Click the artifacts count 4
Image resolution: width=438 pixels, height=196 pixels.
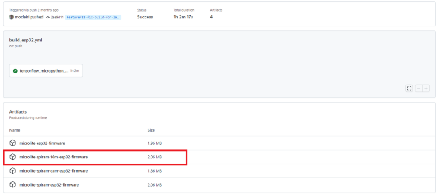pyautogui.click(x=211, y=17)
